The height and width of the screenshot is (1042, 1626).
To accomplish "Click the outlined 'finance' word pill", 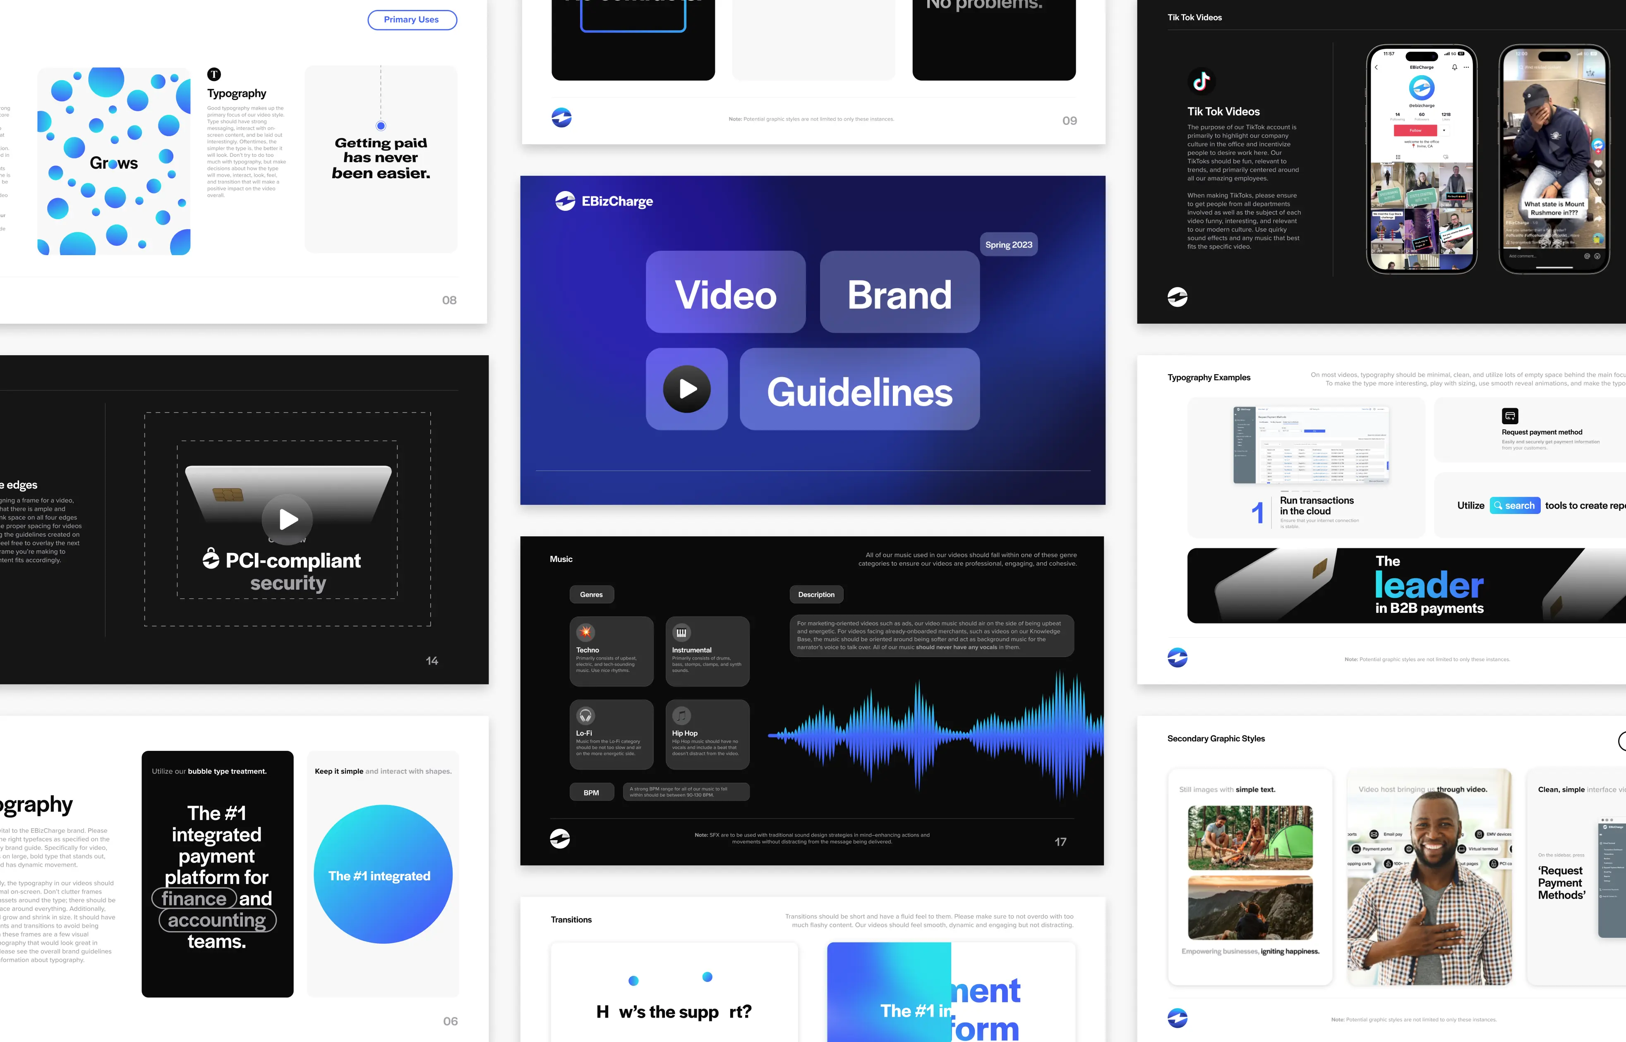I will pos(194,899).
